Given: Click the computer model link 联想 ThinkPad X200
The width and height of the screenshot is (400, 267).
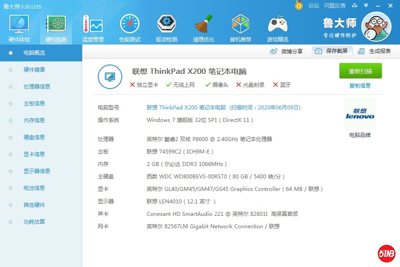Looking at the screenshot, I should pyautogui.click(x=186, y=108).
